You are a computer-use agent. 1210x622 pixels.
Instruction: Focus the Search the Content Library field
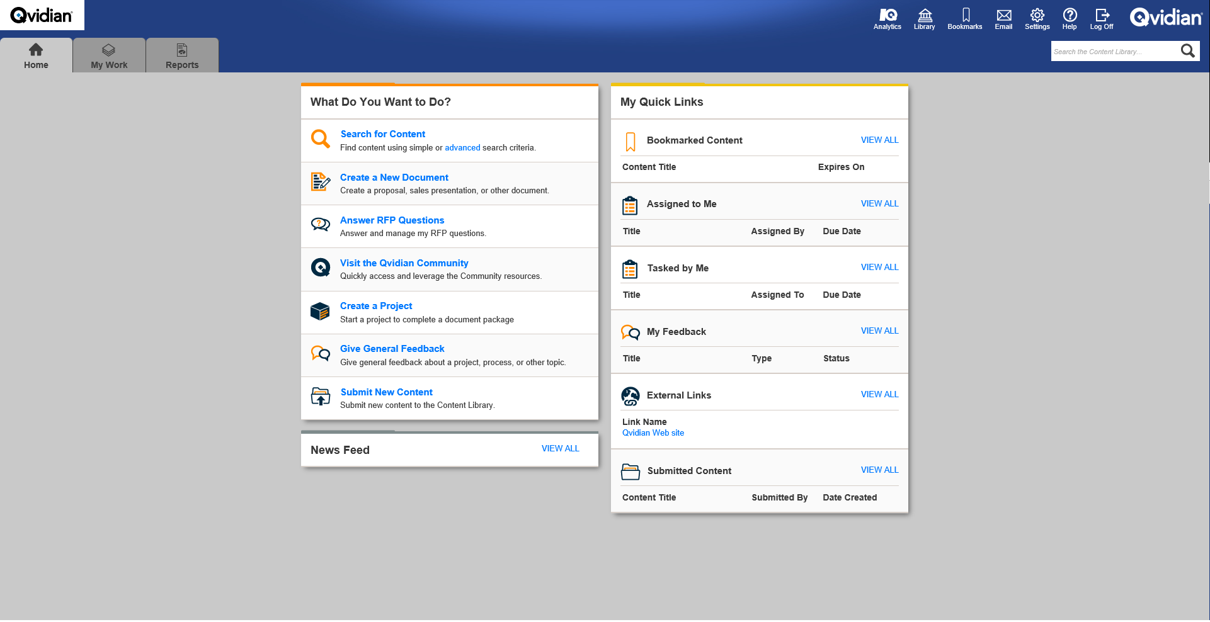(1114, 52)
